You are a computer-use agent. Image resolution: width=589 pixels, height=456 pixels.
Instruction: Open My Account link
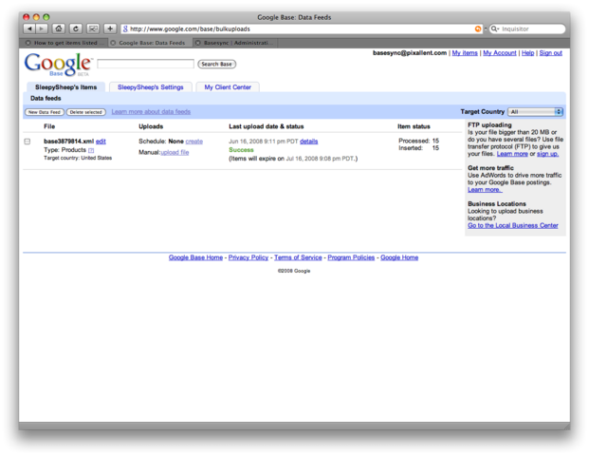[x=500, y=53]
